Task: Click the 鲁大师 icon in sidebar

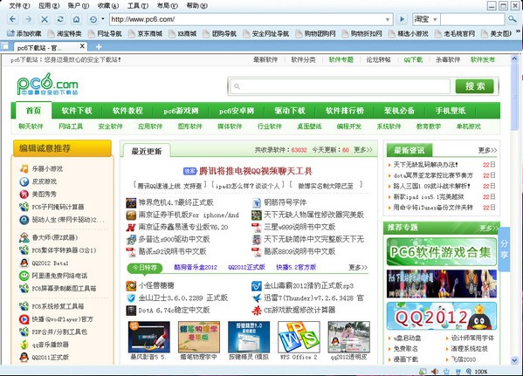Action: [x=24, y=237]
